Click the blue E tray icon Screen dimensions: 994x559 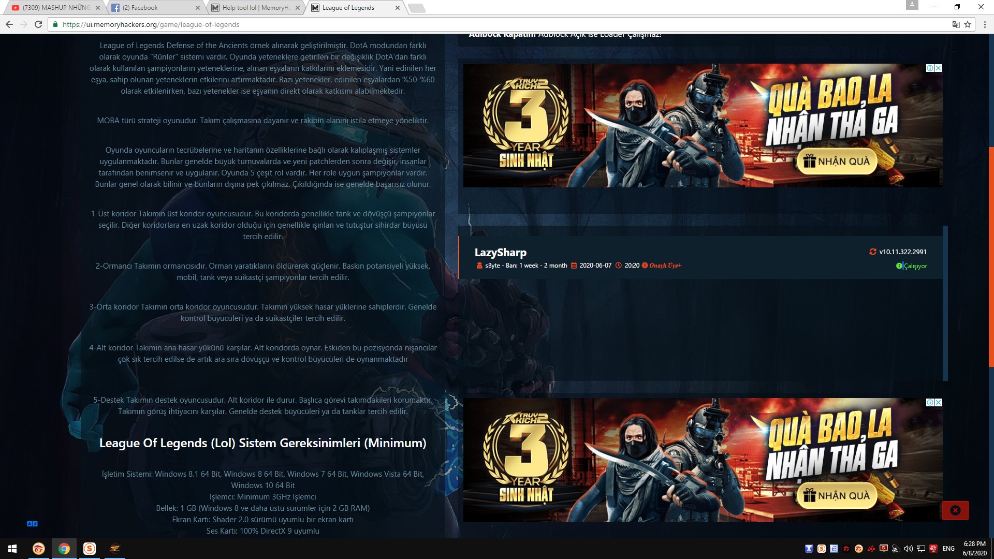(834, 549)
